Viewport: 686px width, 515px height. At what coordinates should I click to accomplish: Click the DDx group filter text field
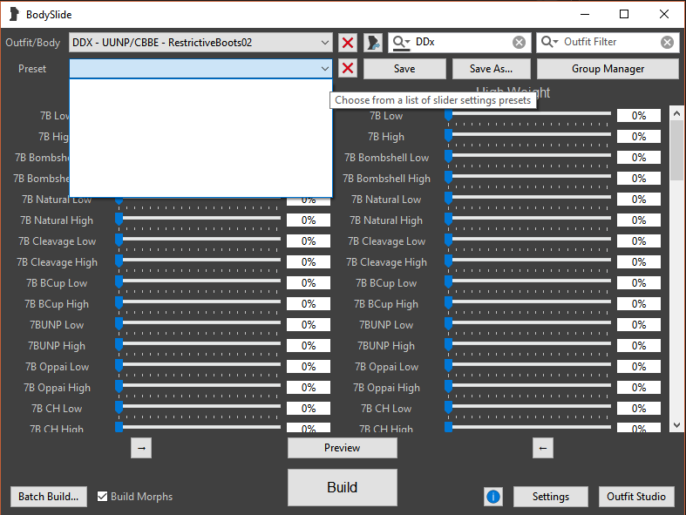click(462, 42)
